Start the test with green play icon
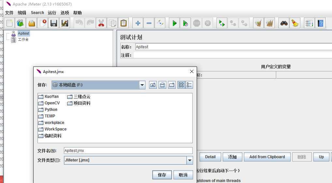Screen dimensions: 332x183 [174, 23]
